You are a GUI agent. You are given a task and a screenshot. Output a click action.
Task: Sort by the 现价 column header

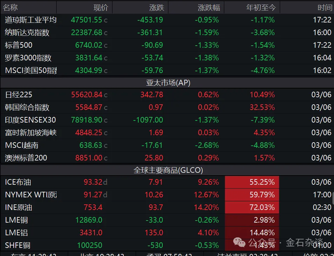(100, 8)
